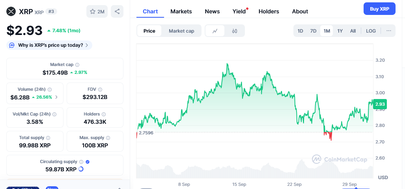Select the line chart view icon
Image resolution: width=405 pixels, height=189 pixels.
pos(215,31)
